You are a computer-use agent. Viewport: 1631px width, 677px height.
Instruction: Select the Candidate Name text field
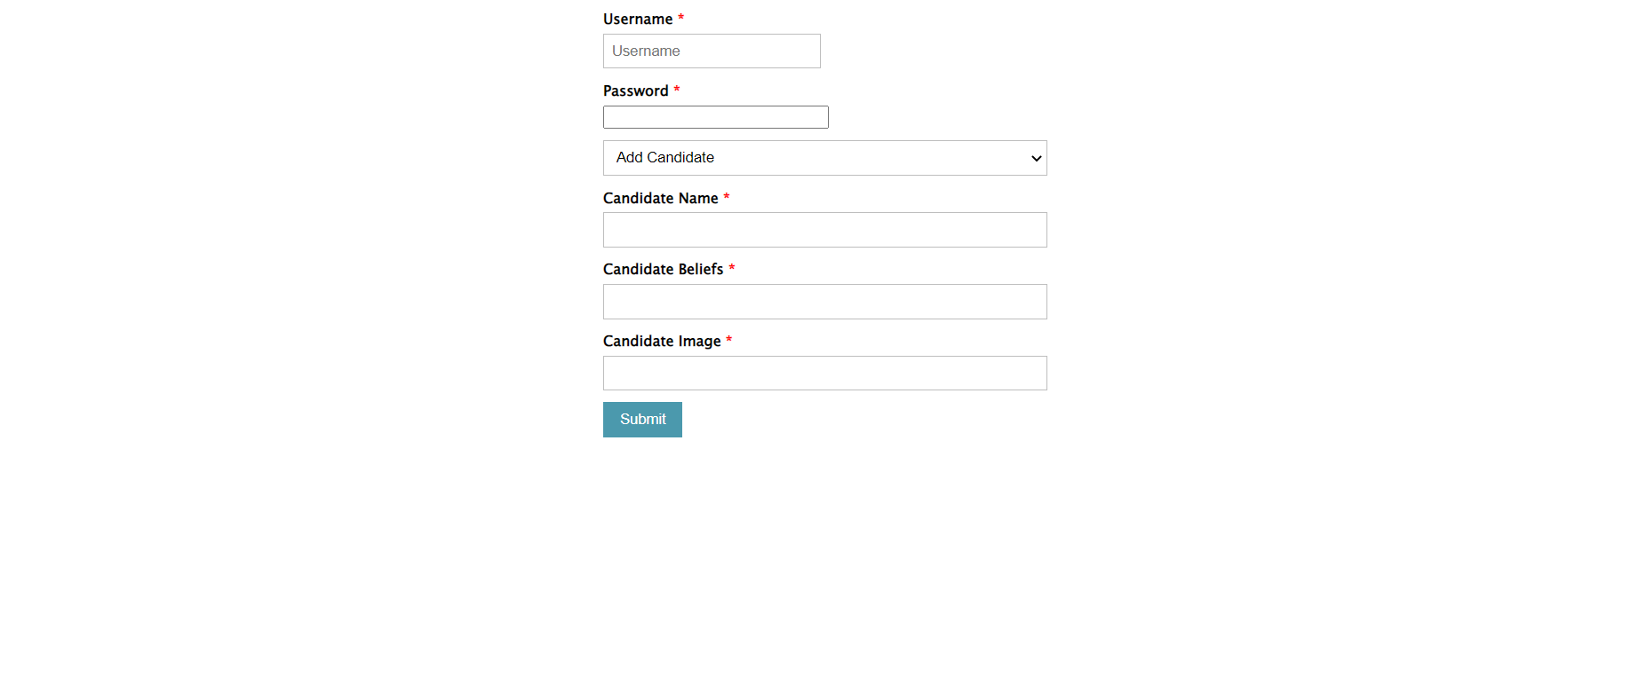(824, 230)
